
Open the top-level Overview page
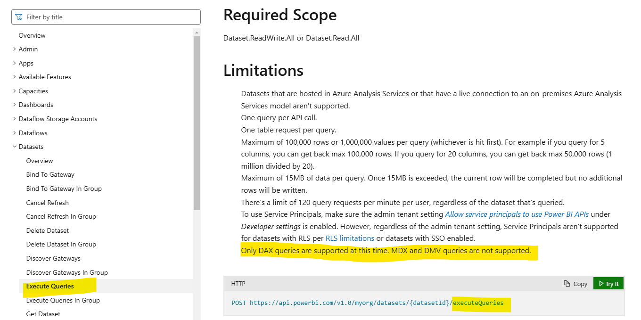(x=32, y=35)
